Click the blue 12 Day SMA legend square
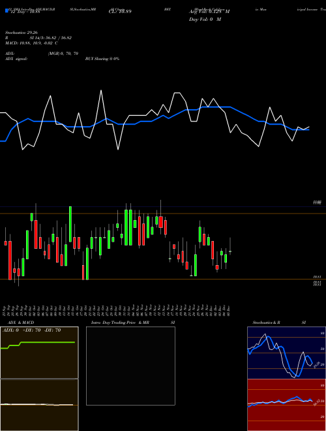 [7, 11]
